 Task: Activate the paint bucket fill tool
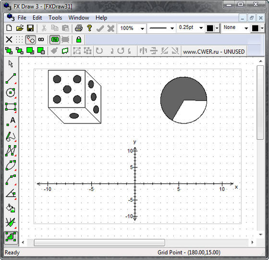point(11,208)
